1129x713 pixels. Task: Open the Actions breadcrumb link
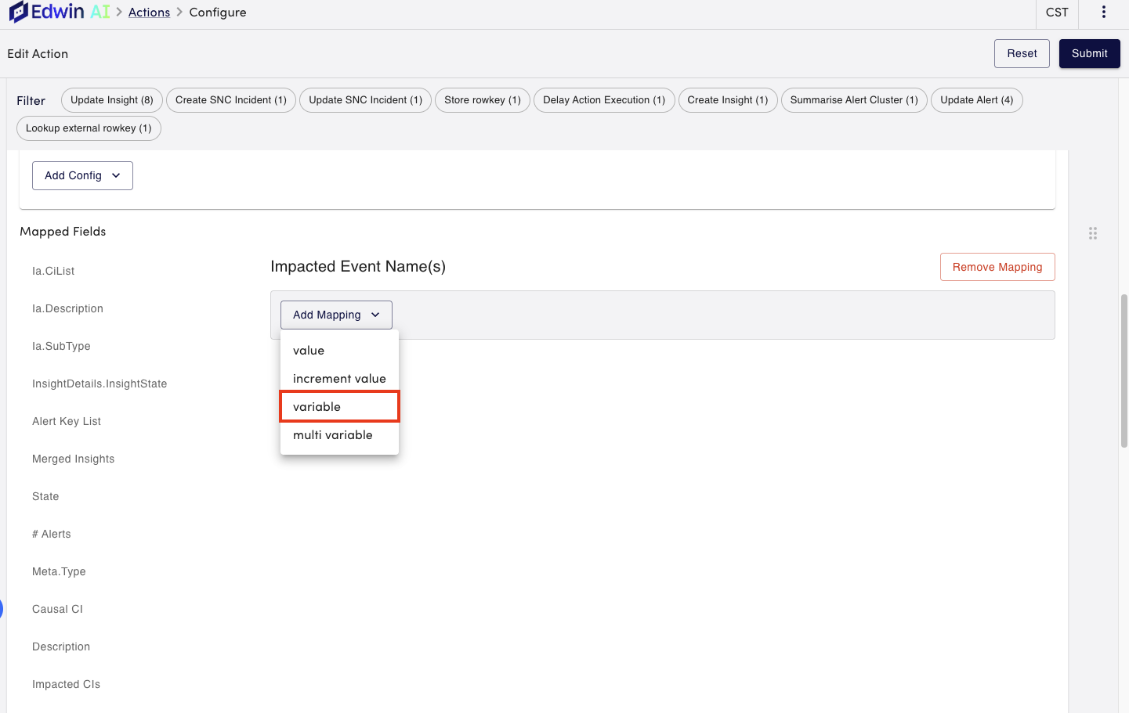coord(149,12)
